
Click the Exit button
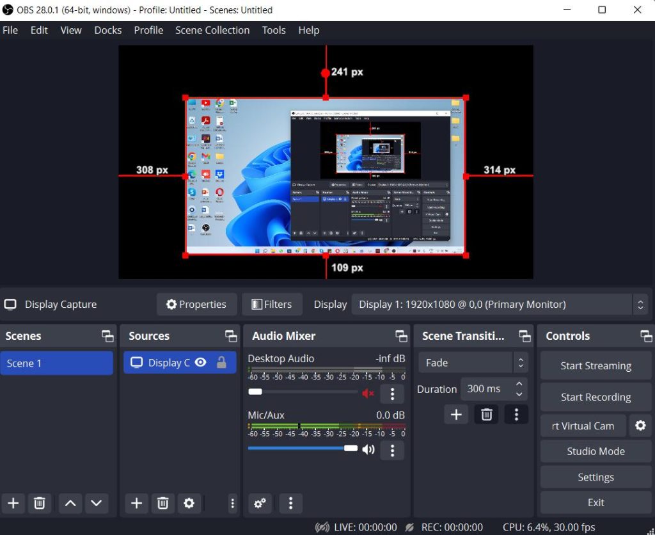596,502
